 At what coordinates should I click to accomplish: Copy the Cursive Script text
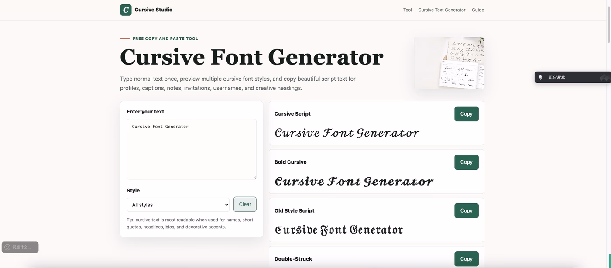coord(467,114)
